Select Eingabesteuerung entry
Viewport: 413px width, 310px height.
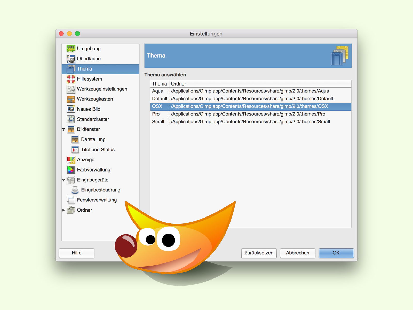[x=101, y=190]
